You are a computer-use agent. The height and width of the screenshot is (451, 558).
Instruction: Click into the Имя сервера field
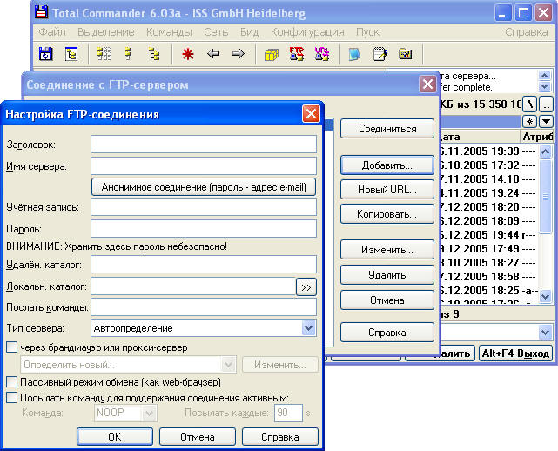[x=204, y=166]
